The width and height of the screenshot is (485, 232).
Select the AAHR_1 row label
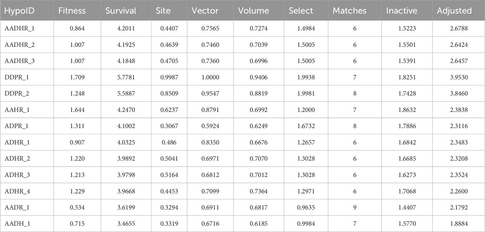click(x=16, y=110)
